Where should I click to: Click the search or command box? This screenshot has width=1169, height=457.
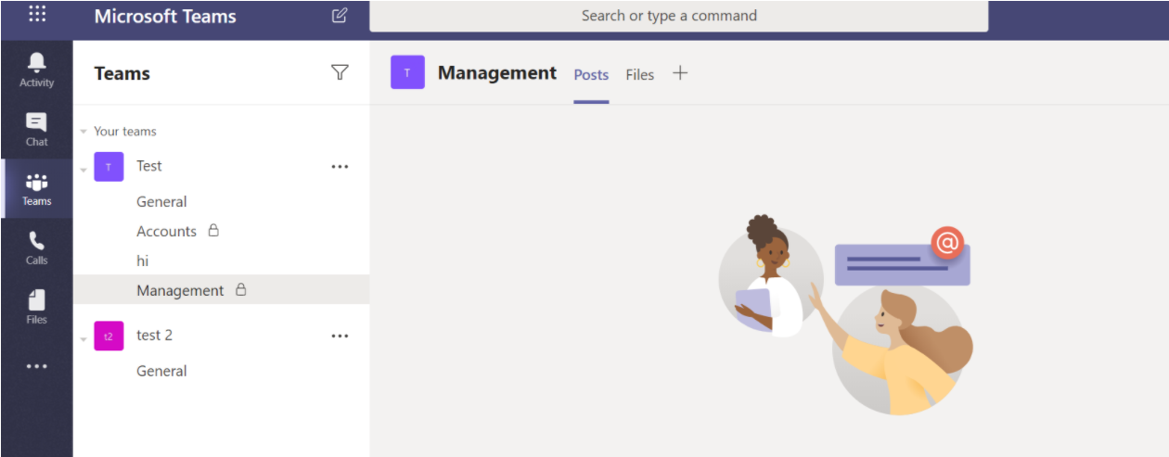pyautogui.click(x=679, y=16)
